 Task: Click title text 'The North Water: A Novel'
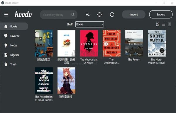click(x=157, y=61)
